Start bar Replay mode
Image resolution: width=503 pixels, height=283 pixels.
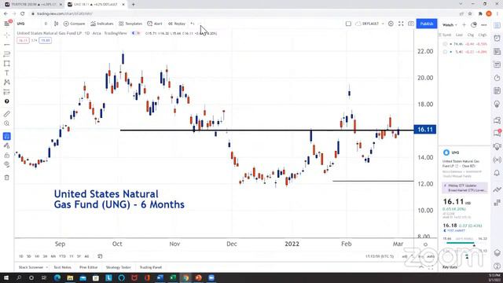pos(177,24)
